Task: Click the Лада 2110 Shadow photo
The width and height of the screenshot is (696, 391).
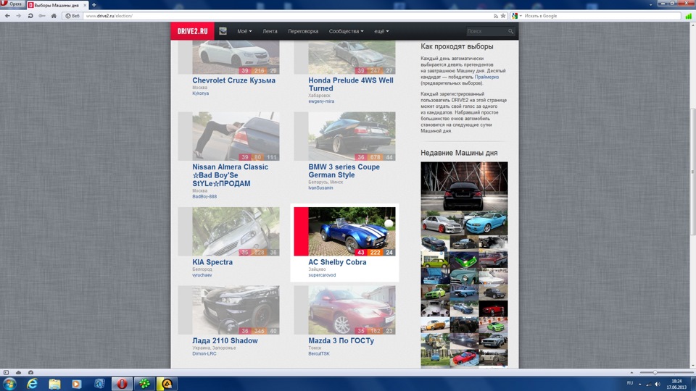Action: coord(236,310)
